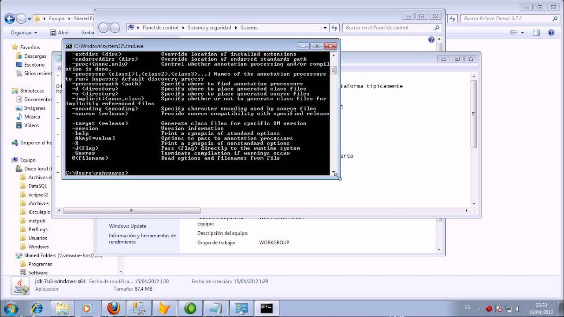Viewport: 564px width, 317px height.
Task: Open the notepad-style taskbar application
Action: click(215, 308)
